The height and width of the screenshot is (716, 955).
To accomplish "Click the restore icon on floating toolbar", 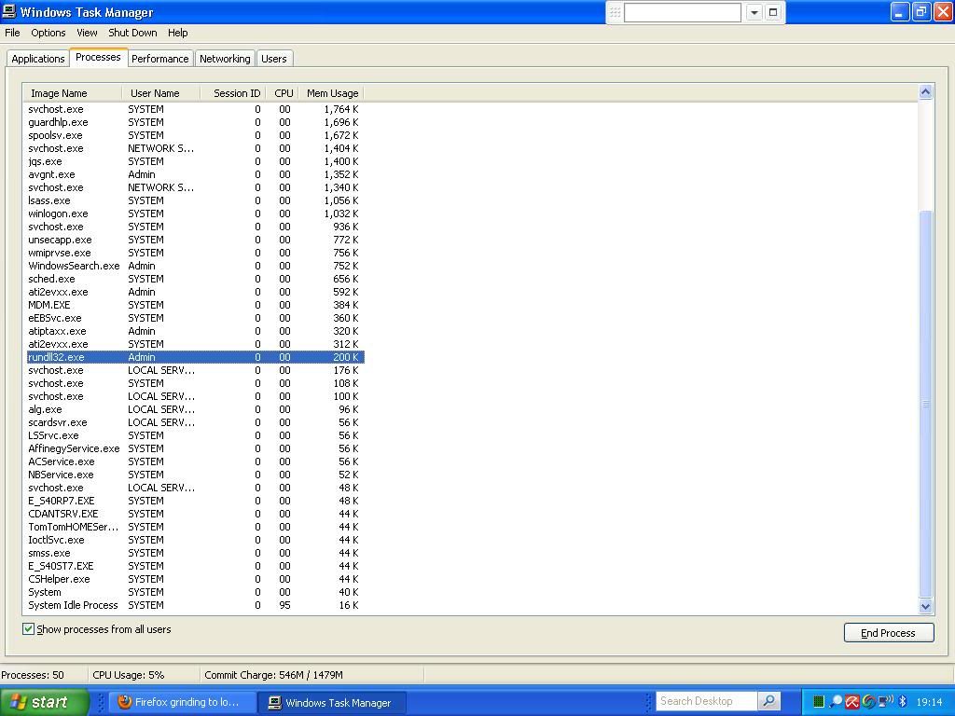I will [773, 12].
